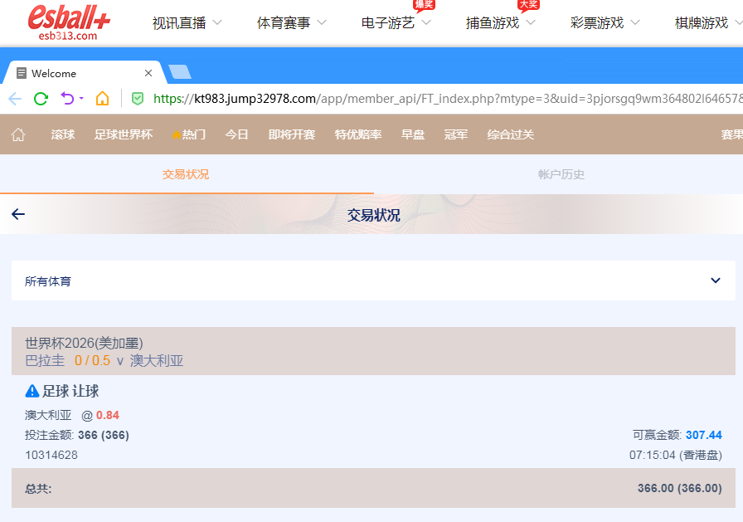Go to the browser home page icon

(x=102, y=99)
